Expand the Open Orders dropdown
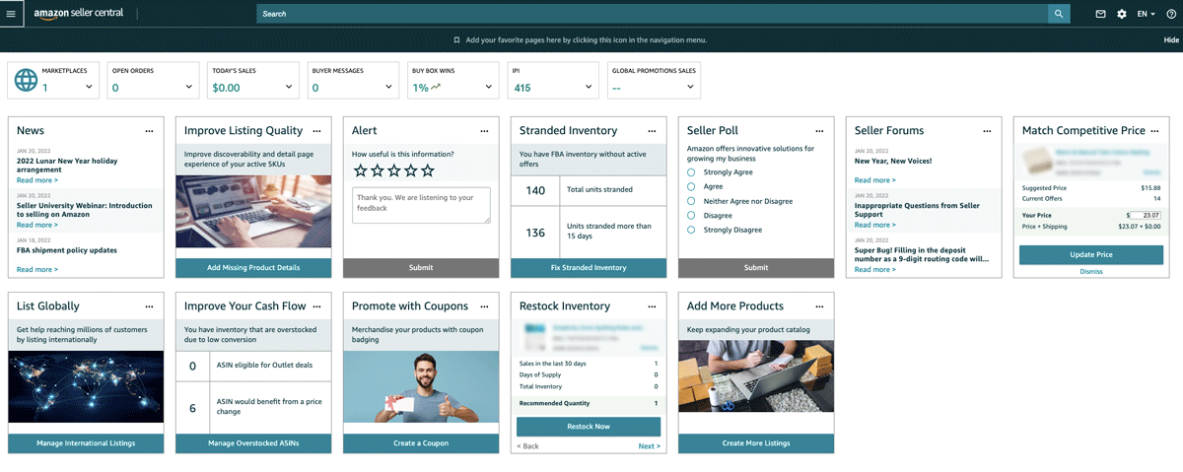 click(189, 88)
